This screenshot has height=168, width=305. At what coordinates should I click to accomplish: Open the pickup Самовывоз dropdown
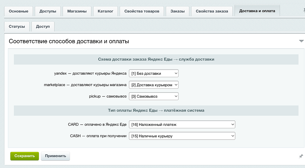coord(154,96)
